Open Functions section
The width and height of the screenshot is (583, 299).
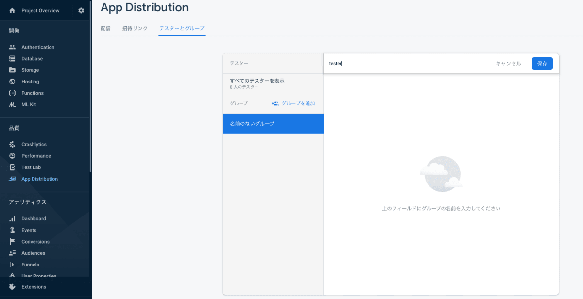[x=33, y=93]
